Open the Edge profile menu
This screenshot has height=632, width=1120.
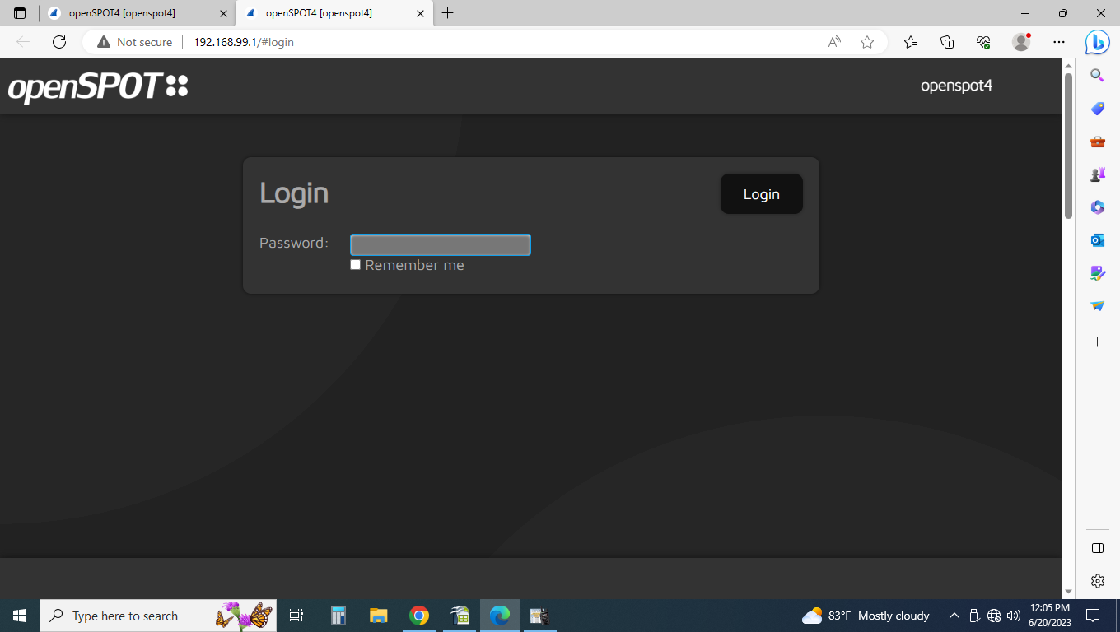1020,42
